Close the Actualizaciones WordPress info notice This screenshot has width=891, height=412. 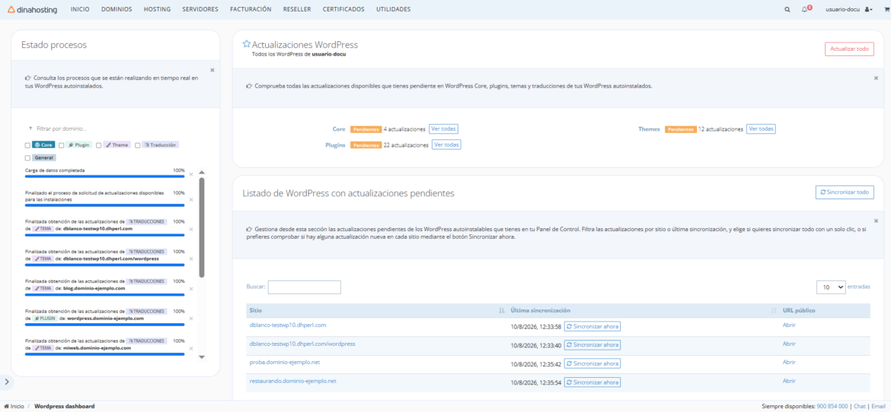click(x=876, y=78)
